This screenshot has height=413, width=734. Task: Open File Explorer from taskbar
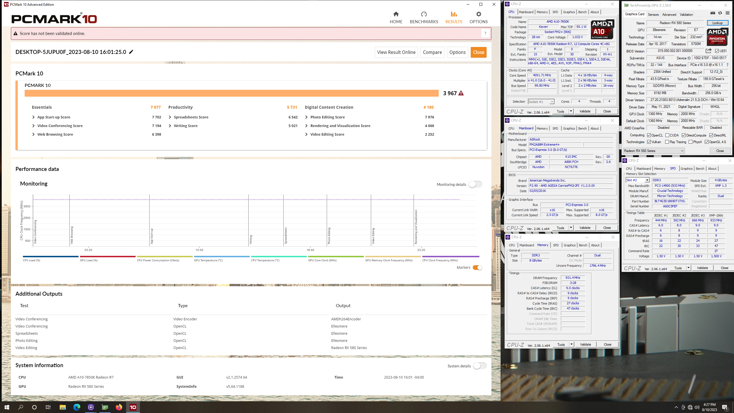pyautogui.click(x=63, y=407)
